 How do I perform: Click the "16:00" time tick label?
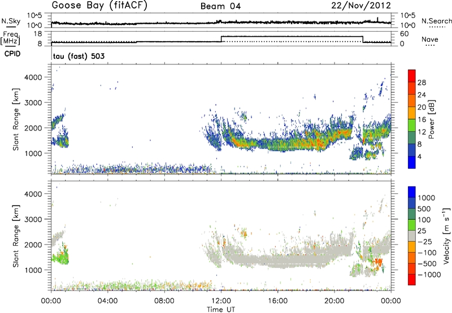[277, 301]
